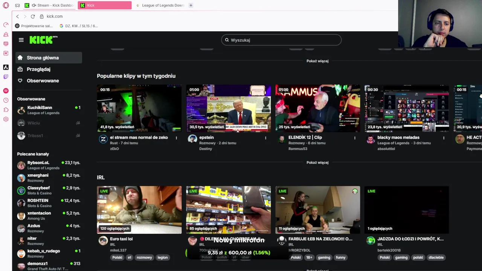Open options menu for epstein clip
482x271 pixels.
pyautogui.click(x=265, y=138)
